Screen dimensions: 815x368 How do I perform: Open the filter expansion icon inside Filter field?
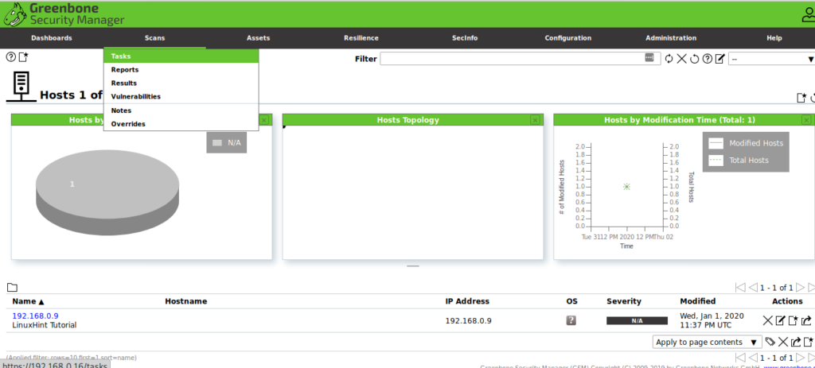click(649, 57)
